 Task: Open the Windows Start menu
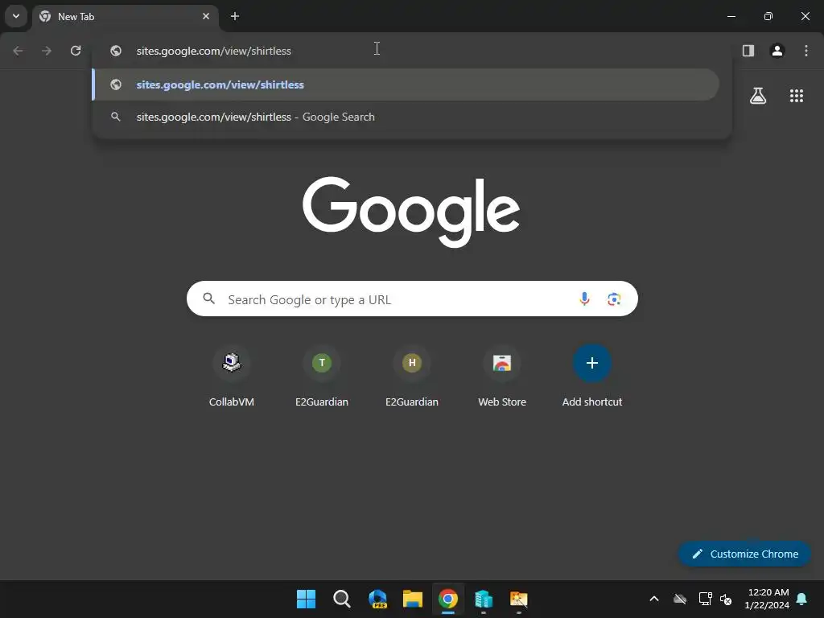point(306,599)
